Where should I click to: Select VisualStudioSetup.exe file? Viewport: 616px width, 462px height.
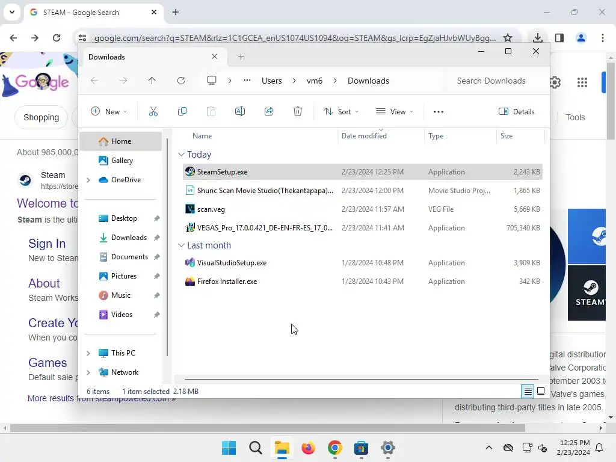362,263
